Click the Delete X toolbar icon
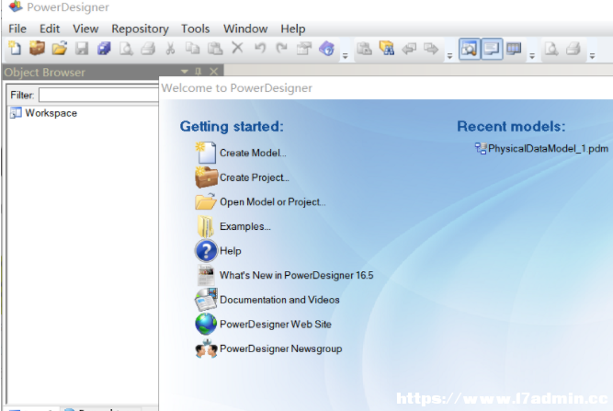Viewport: 613px width, 411px height. (237, 48)
